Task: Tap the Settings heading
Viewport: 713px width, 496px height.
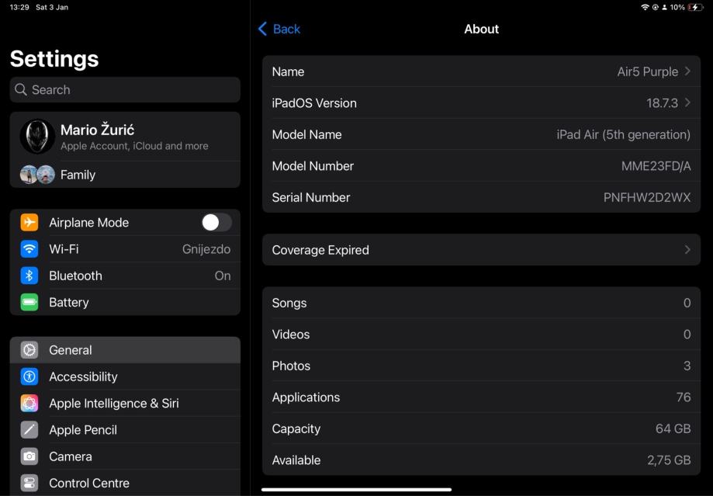Action: [54, 59]
